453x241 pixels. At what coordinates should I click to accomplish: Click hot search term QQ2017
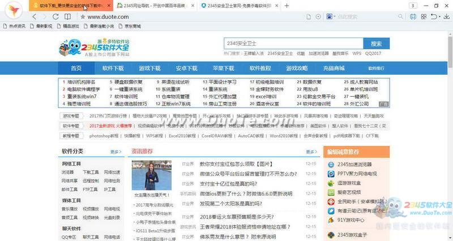click(x=373, y=53)
